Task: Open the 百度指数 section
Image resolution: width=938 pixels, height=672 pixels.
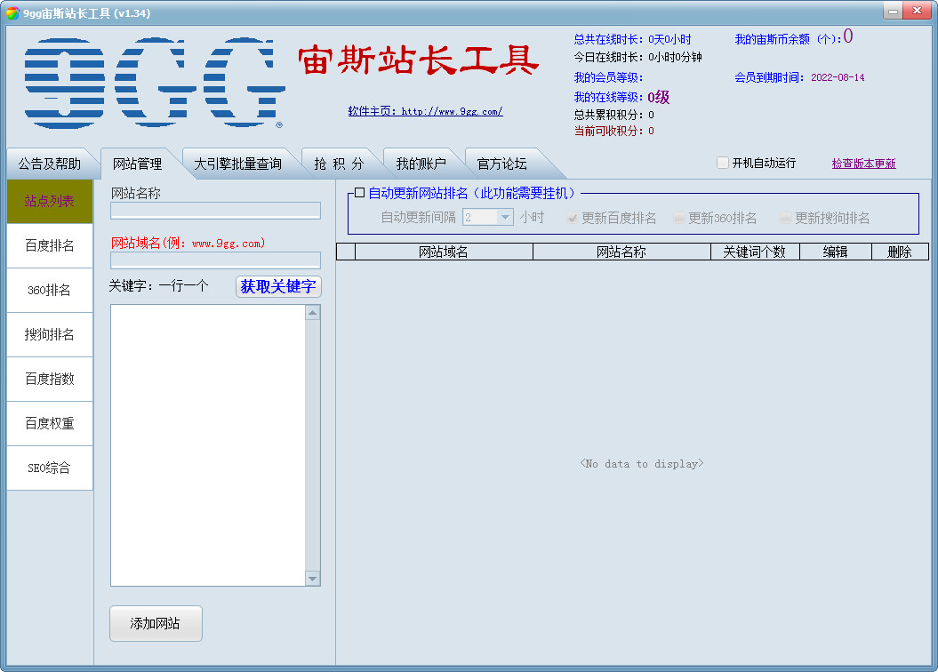Action: point(49,379)
